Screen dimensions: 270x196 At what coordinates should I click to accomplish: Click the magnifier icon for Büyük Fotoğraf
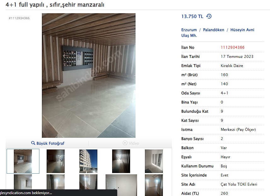click(x=33, y=143)
